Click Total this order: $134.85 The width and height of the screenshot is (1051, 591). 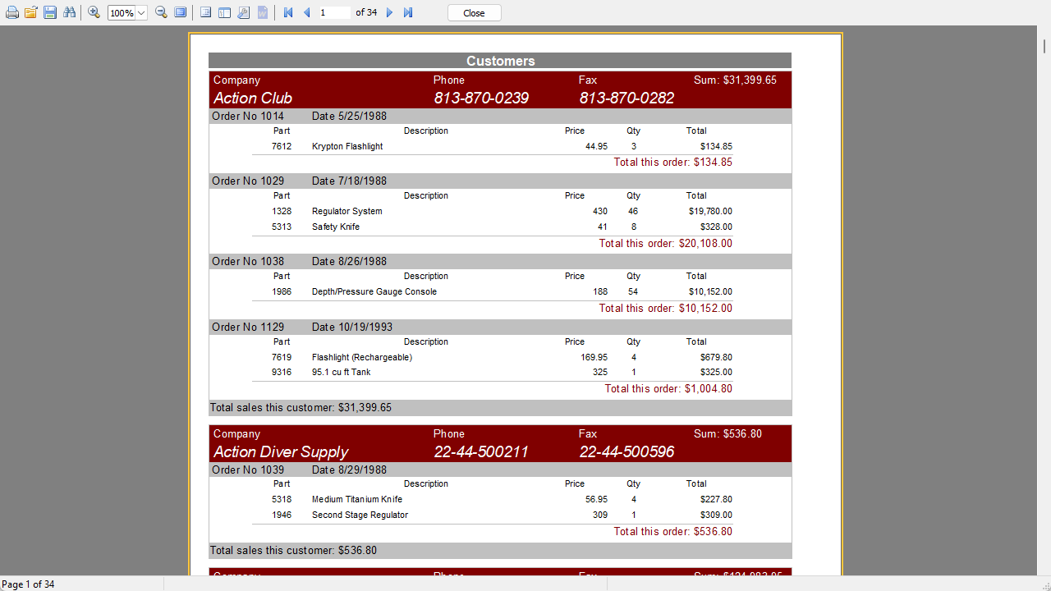673,162
